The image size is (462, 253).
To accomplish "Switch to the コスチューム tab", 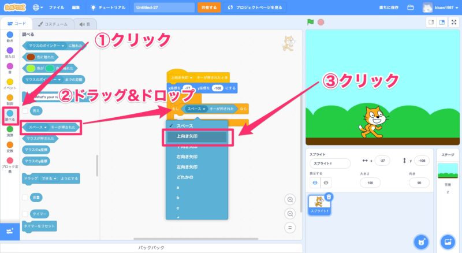I will (53, 24).
